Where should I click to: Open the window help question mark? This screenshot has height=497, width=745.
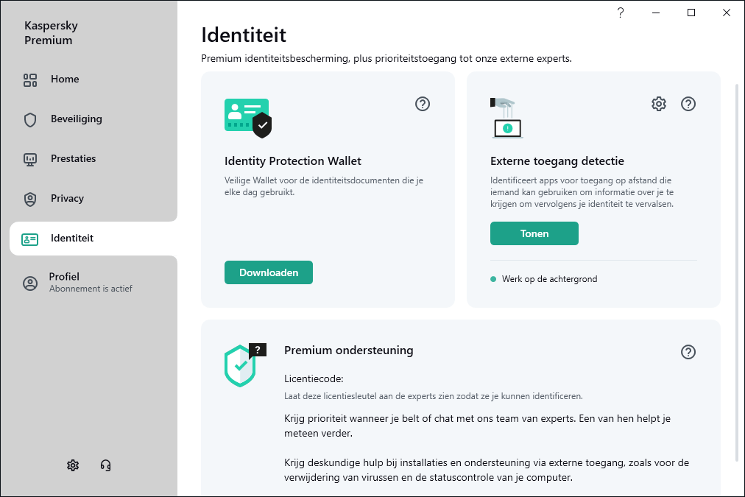pos(621,13)
